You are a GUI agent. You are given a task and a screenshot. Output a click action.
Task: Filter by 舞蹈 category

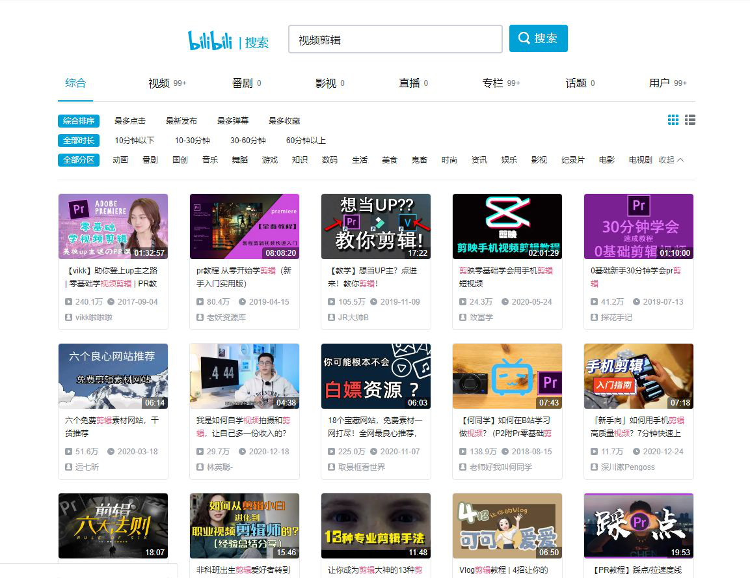click(239, 160)
